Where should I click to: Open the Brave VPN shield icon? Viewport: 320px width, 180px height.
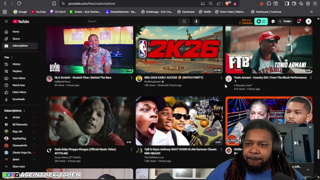[x=308, y=3]
